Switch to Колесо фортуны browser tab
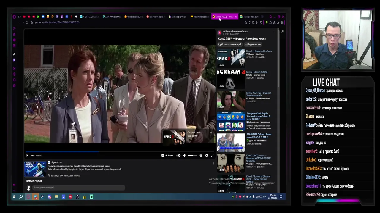The width and height of the screenshot is (380, 213). (x=178, y=17)
